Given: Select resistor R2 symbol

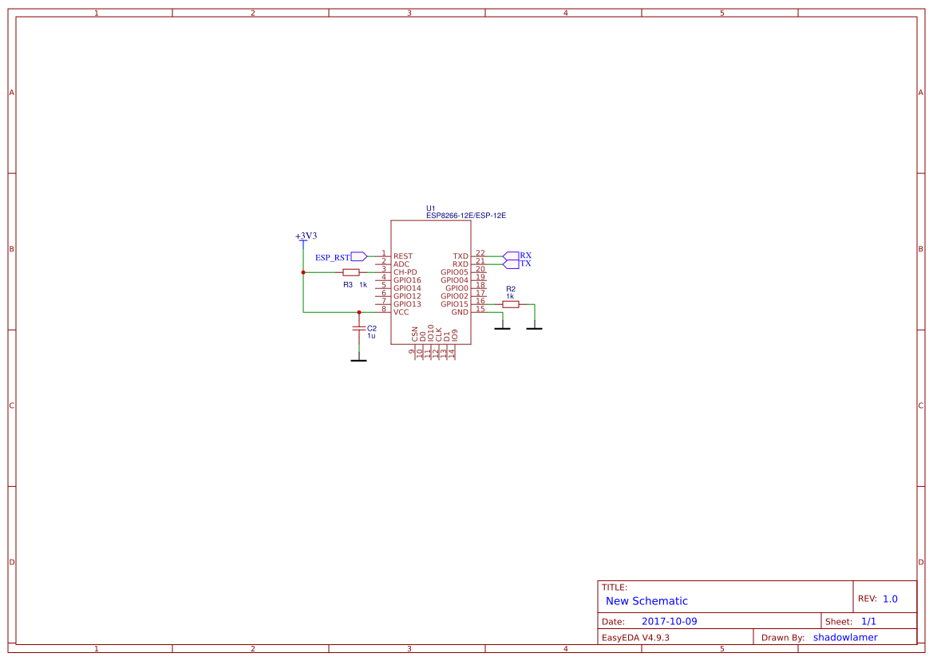Looking at the screenshot, I should click(x=512, y=304).
